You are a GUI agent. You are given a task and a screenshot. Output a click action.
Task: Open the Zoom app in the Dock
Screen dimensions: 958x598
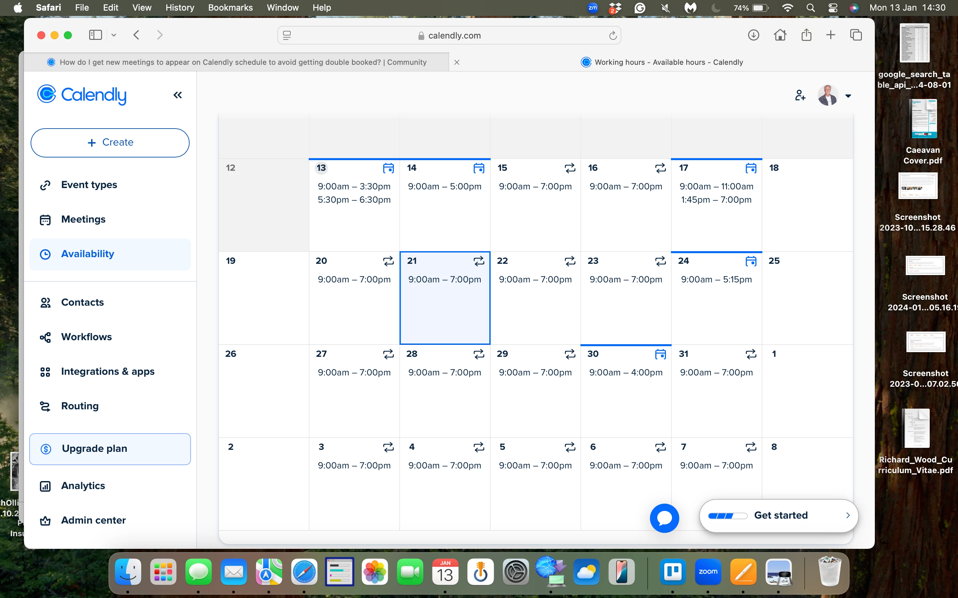pos(708,572)
